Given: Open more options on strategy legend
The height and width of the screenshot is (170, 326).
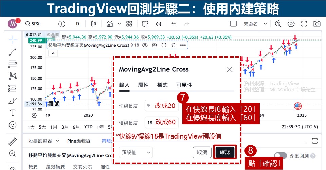Looking at the screenshot, I should click(x=183, y=45).
